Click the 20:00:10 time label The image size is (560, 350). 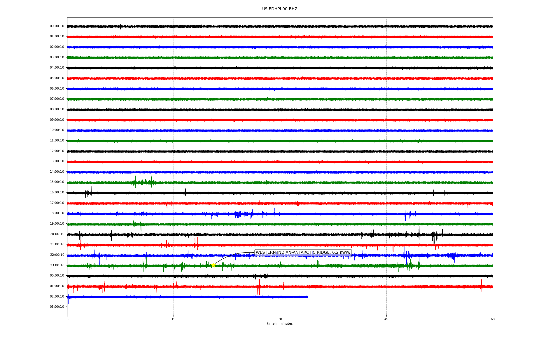pyautogui.click(x=57, y=234)
